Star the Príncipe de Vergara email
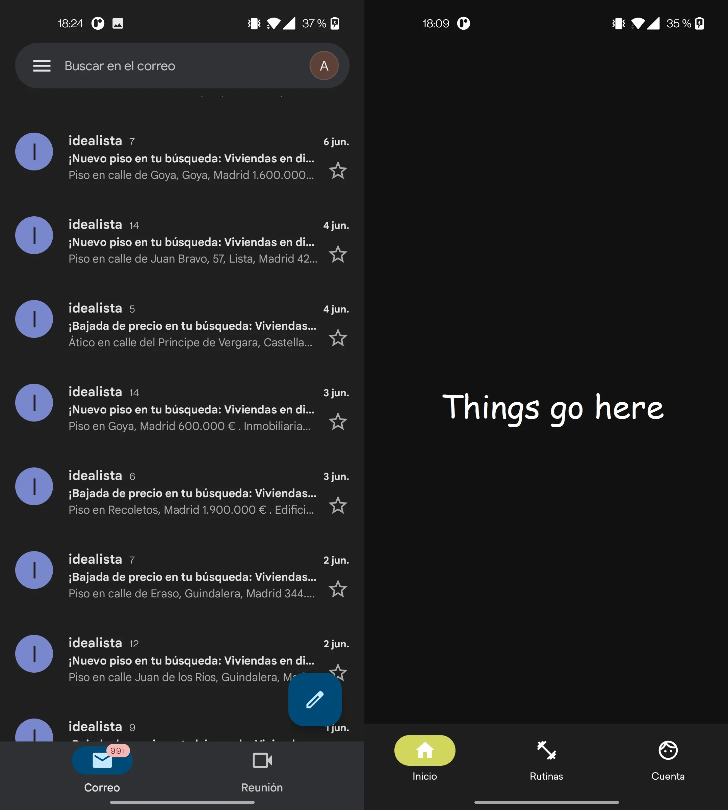The image size is (728, 810). coord(338,338)
